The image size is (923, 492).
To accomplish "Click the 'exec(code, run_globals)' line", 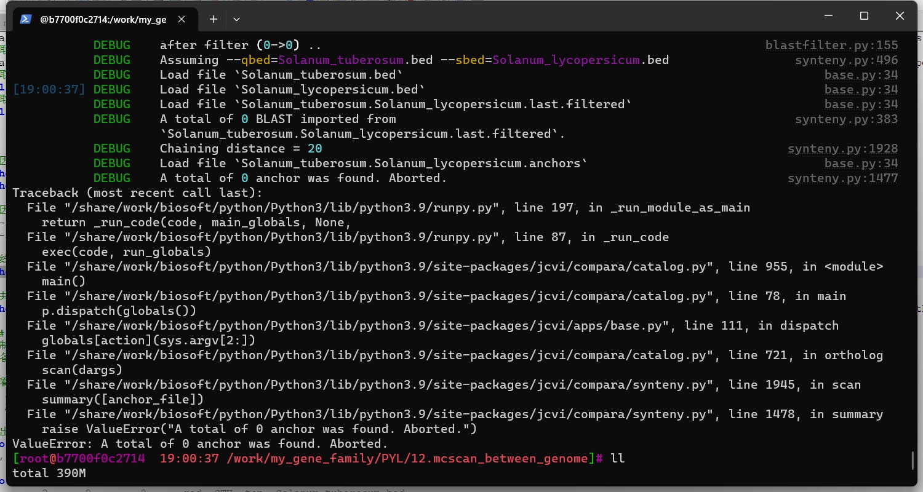I will coord(126,252).
